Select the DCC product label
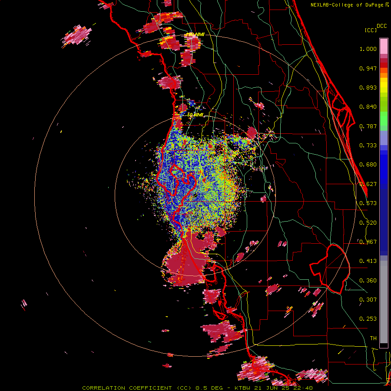 (381, 26)
